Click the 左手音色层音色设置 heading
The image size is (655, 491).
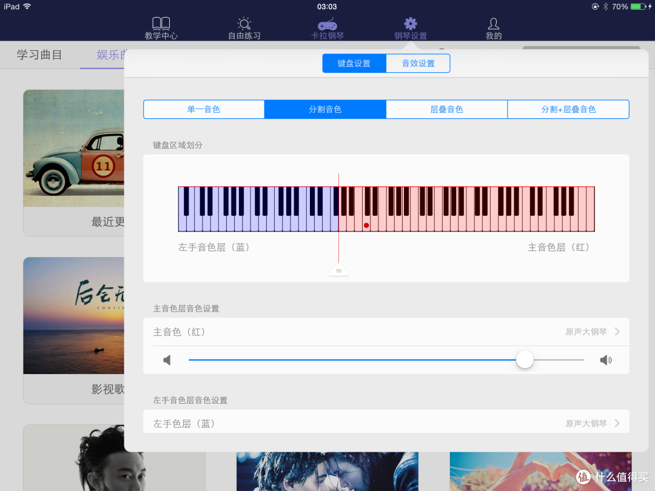[x=190, y=401]
